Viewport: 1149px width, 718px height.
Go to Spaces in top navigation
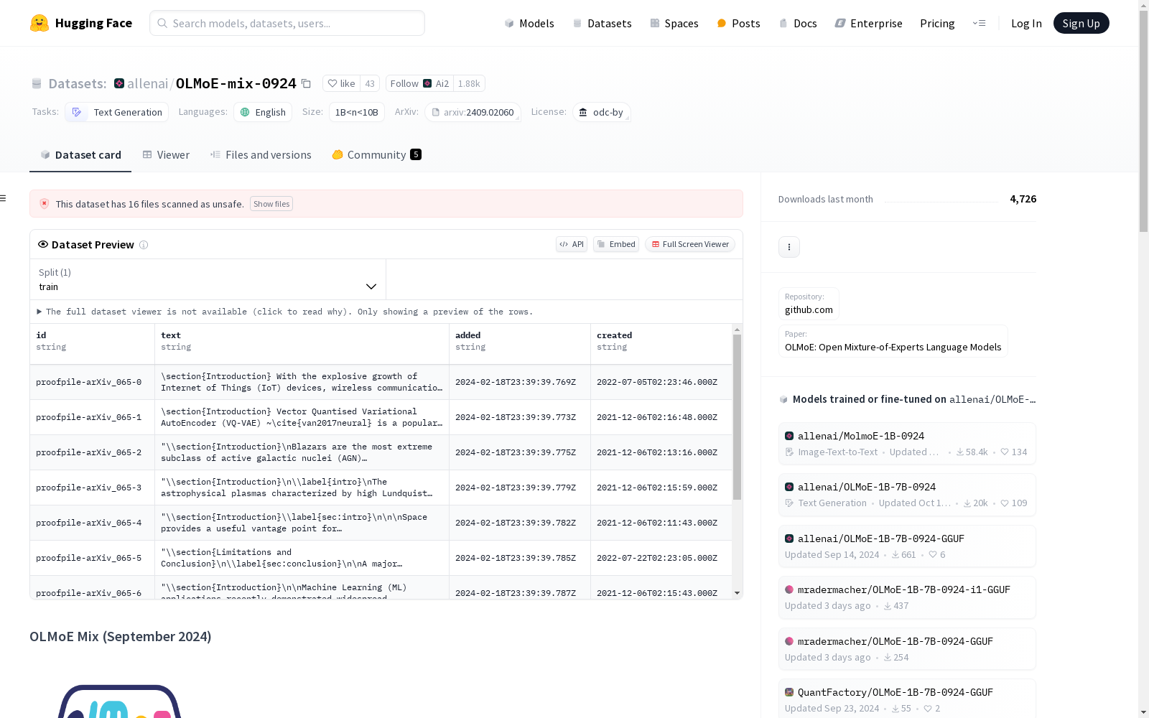pyautogui.click(x=674, y=23)
